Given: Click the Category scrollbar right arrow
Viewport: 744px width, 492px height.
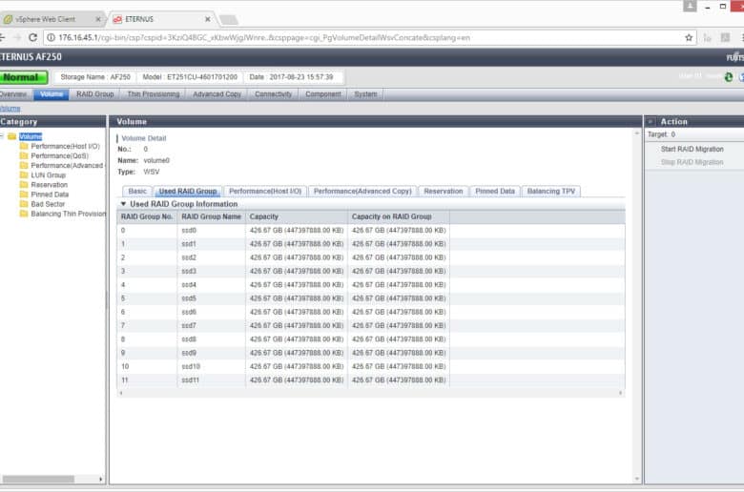Looking at the screenshot, I should coord(100,480).
